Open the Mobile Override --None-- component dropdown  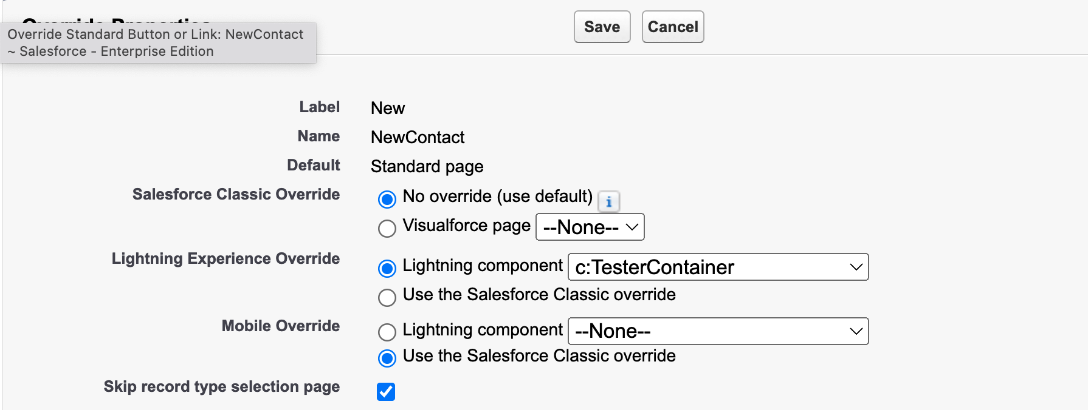(718, 332)
